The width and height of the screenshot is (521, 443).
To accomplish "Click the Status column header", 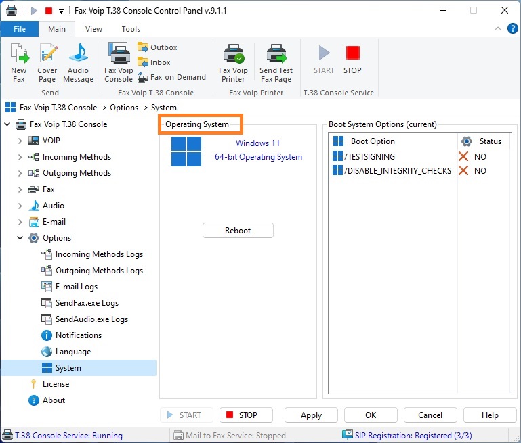I will coord(484,141).
